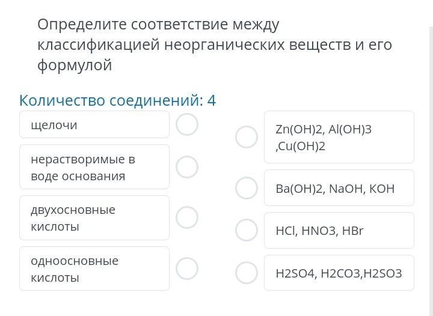Click the Количество соединений: 4 label

[117, 100]
